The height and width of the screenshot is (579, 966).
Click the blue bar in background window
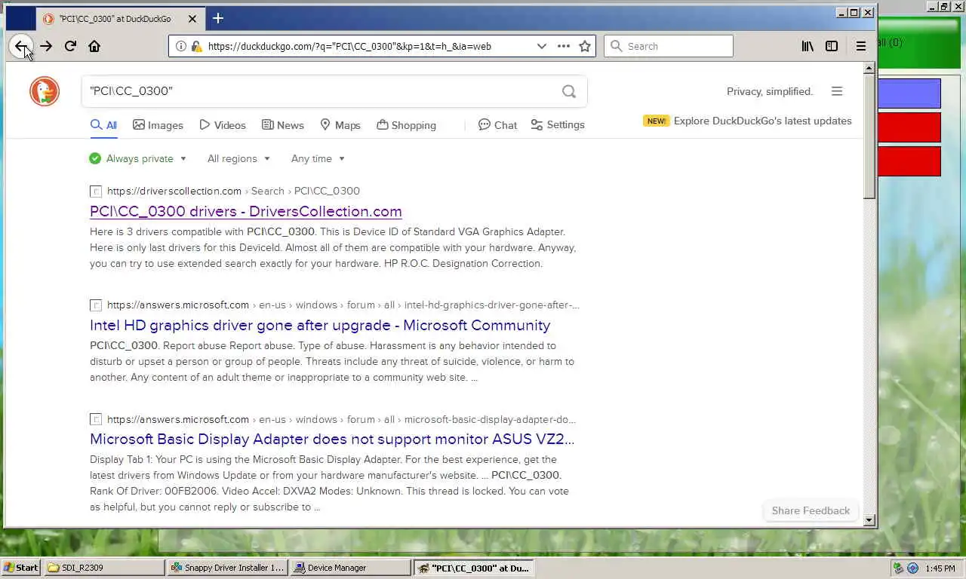pos(909,93)
